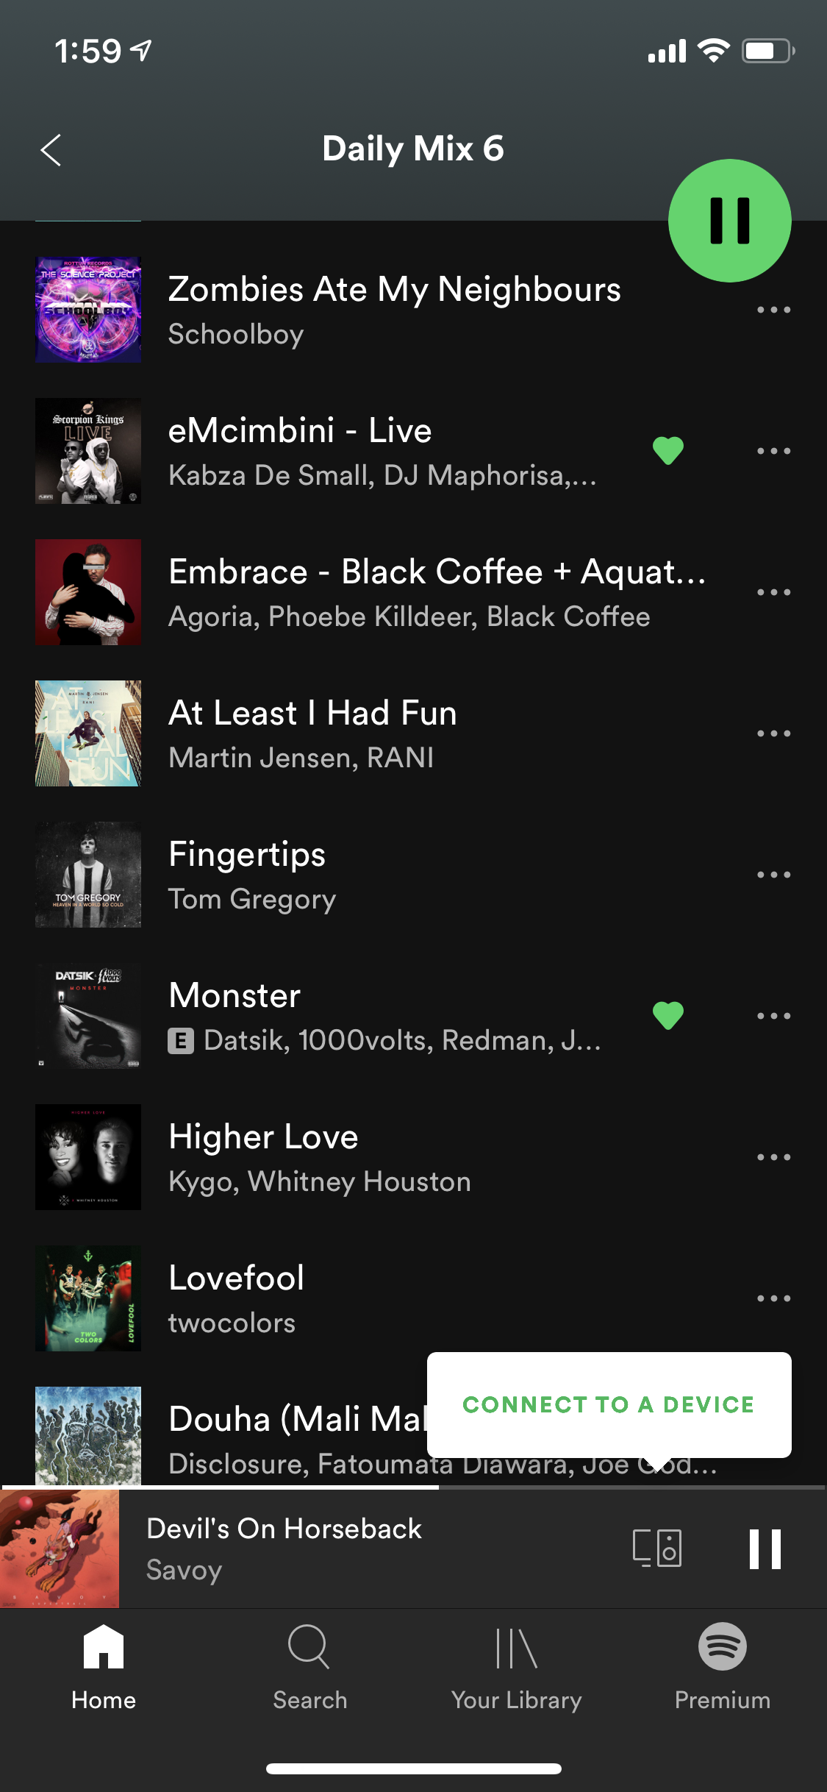
Task: Open the three-dot menu for Lovefool
Action: tap(774, 1298)
